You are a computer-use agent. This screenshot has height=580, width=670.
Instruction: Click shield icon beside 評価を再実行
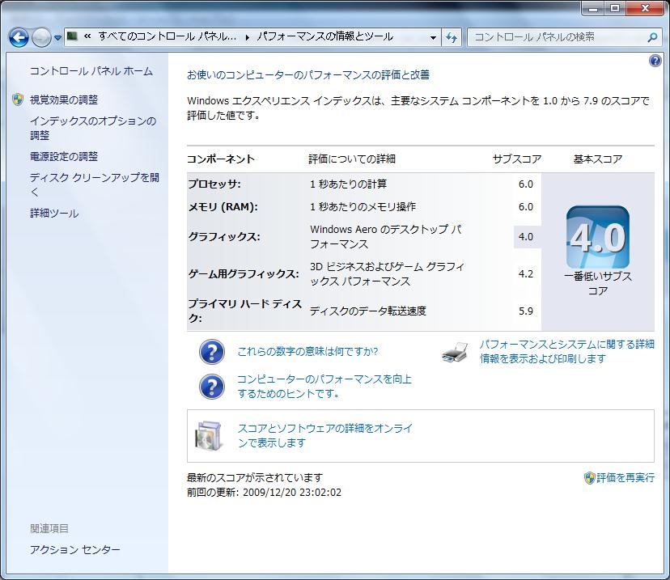tap(589, 478)
